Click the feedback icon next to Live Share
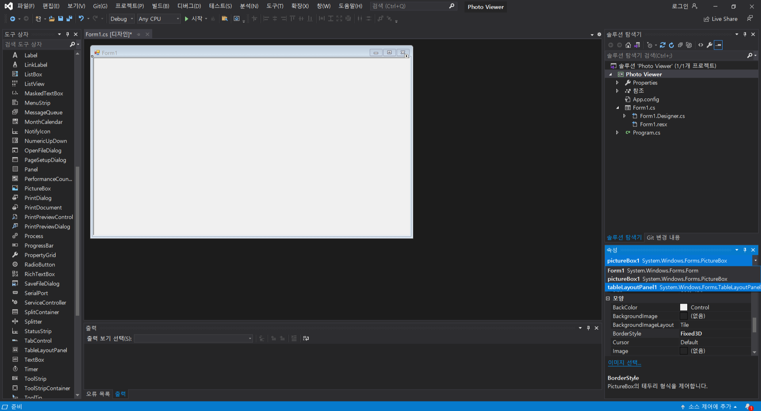 (750, 19)
